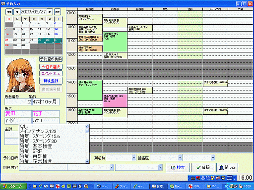Jump forward with double-right arrow button
The width and height of the screenshot is (254, 190).
click(57, 12)
